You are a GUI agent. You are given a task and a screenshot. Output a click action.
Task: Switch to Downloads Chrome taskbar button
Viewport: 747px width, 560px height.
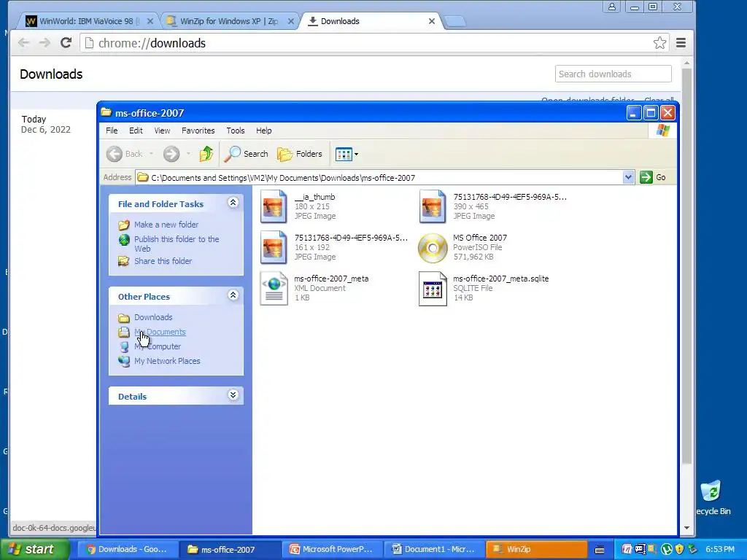[127, 549]
